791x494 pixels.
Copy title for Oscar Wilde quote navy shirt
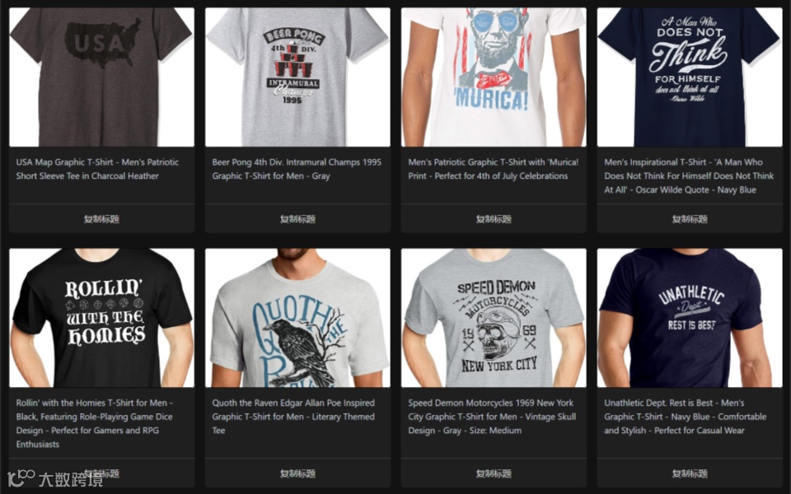pyautogui.click(x=690, y=219)
